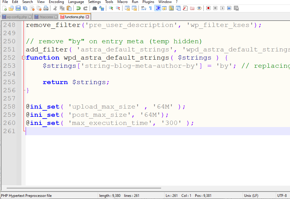The image size is (290, 199).
Task: Open the Edit menu
Action: pos(15,2)
